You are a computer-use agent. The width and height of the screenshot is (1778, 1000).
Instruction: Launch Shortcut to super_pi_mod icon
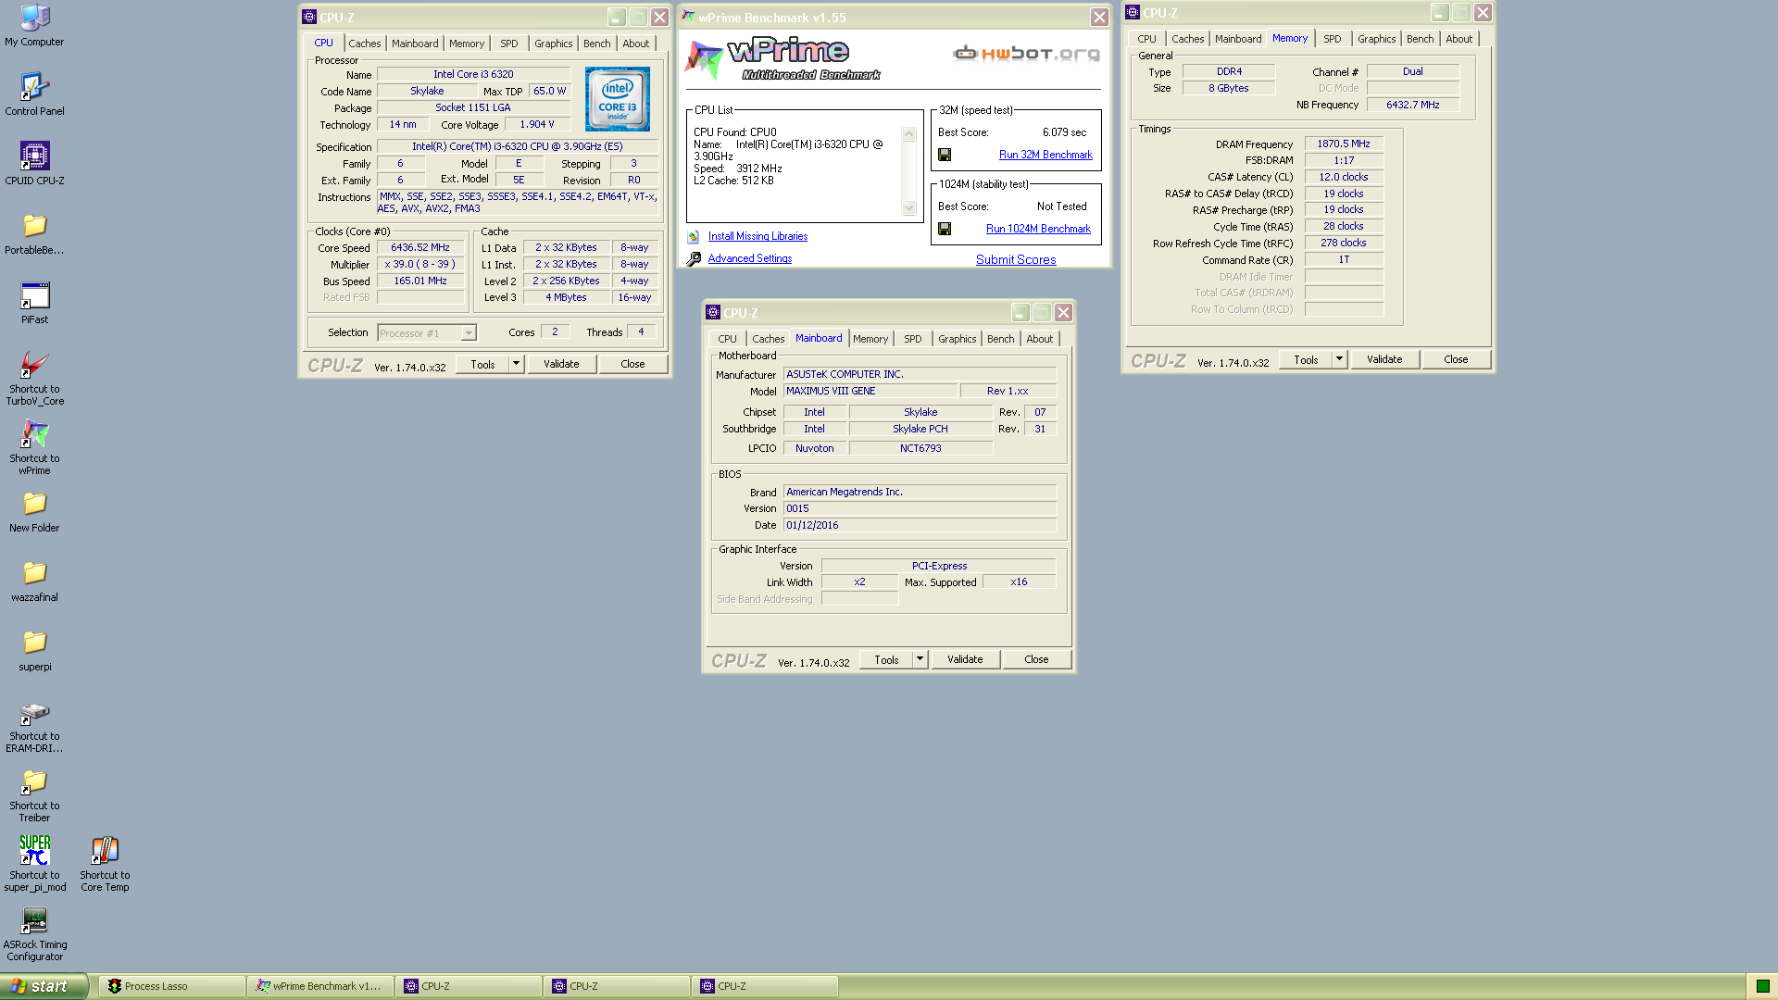34,864
